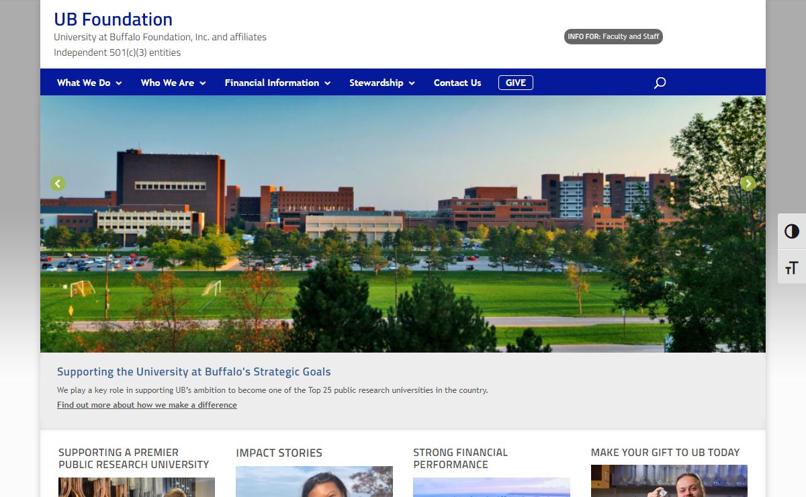Open Info For Faculty and Staff

coord(613,36)
